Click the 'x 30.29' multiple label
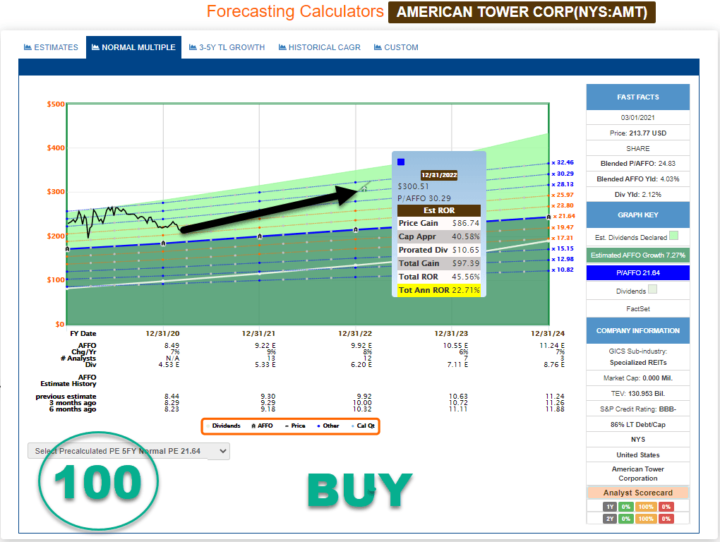The image size is (720, 542). pos(563,174)
